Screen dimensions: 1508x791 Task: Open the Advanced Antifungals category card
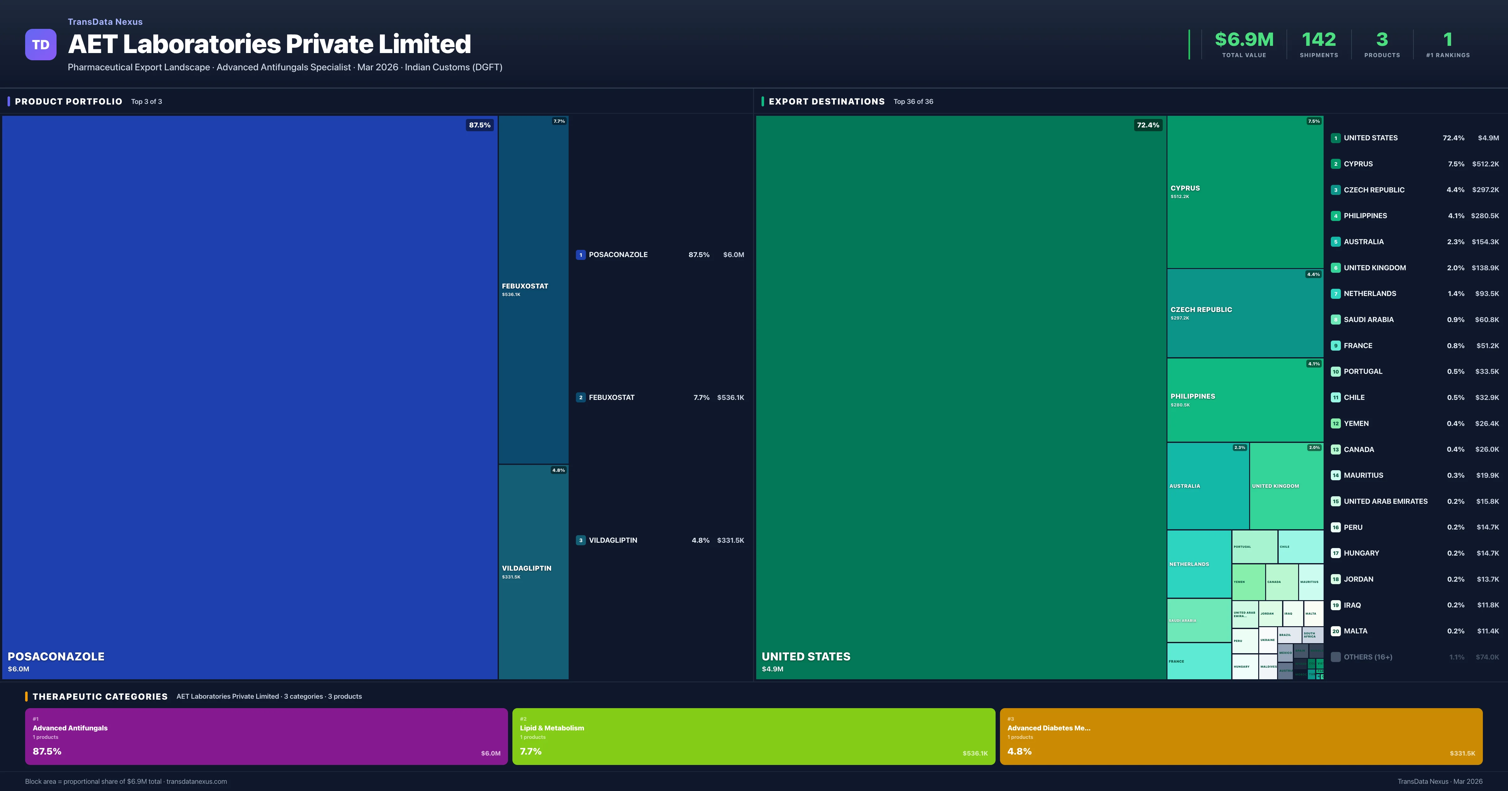(x=266, y=736)
